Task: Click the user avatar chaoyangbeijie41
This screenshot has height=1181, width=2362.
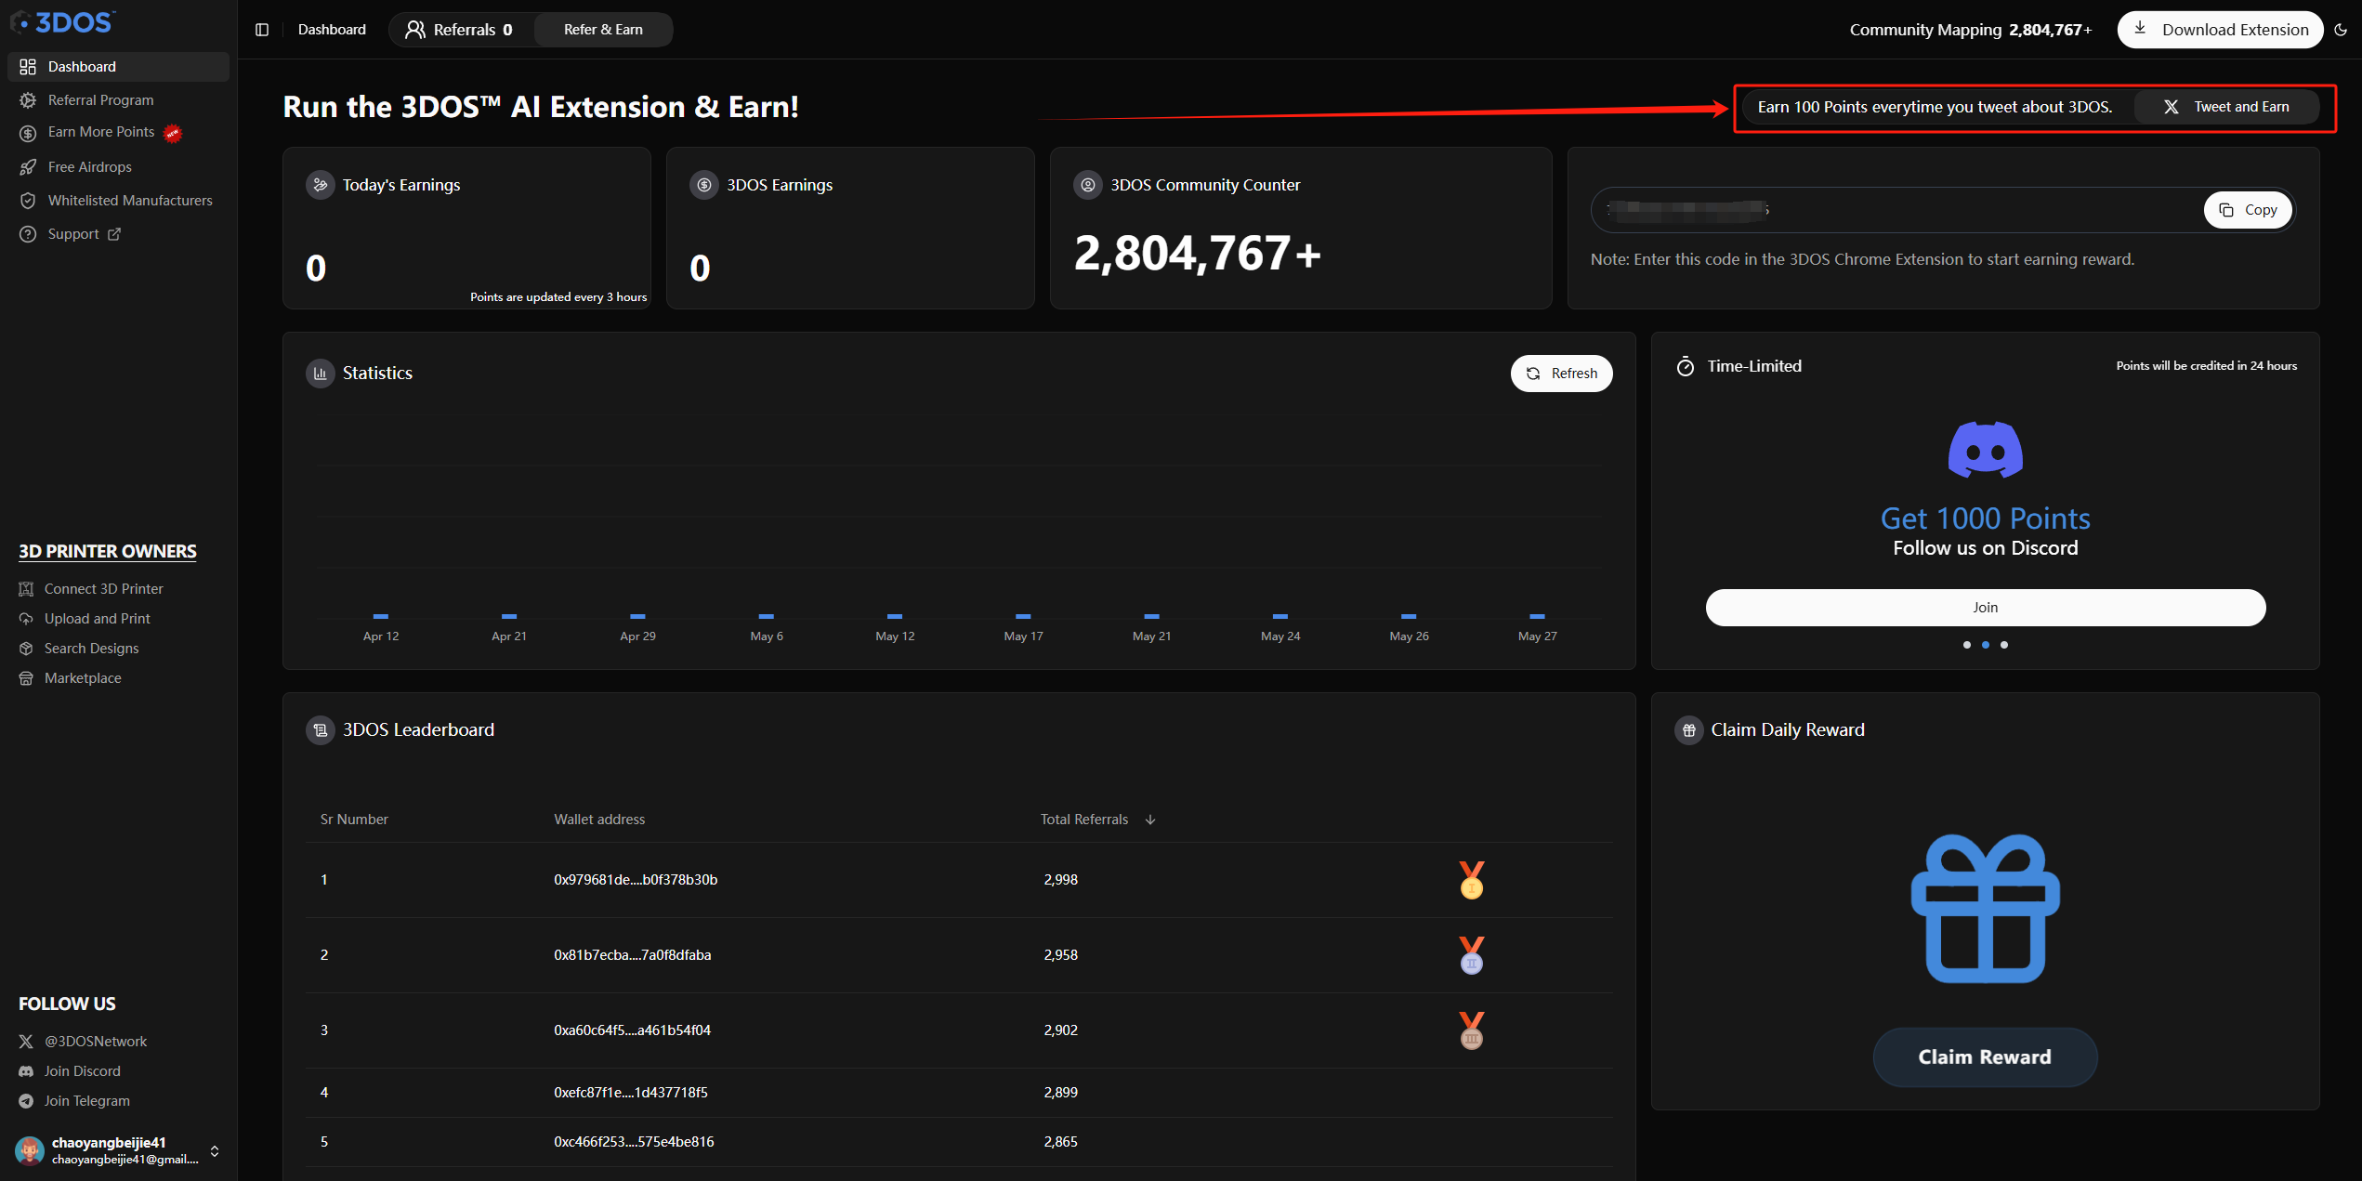Action: pos(30,1151)
